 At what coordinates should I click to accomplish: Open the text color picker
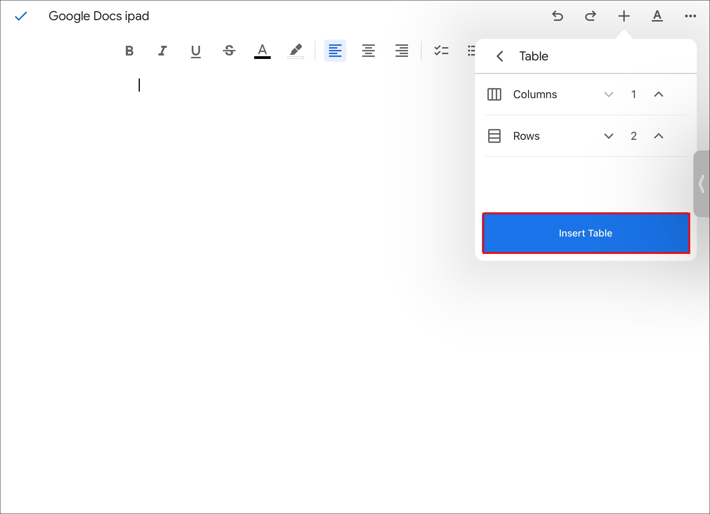click(262, 51)
